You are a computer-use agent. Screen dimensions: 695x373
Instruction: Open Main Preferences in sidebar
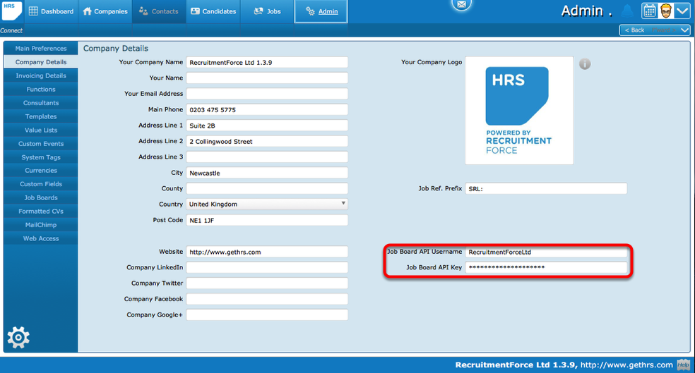tap(41, 48)
